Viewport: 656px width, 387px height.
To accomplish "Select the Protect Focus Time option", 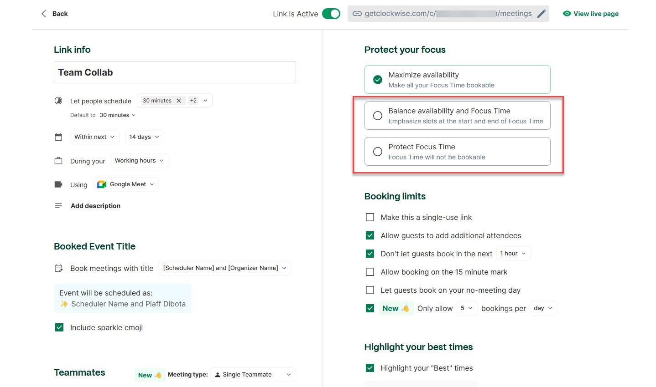I will tap(377, 151).
